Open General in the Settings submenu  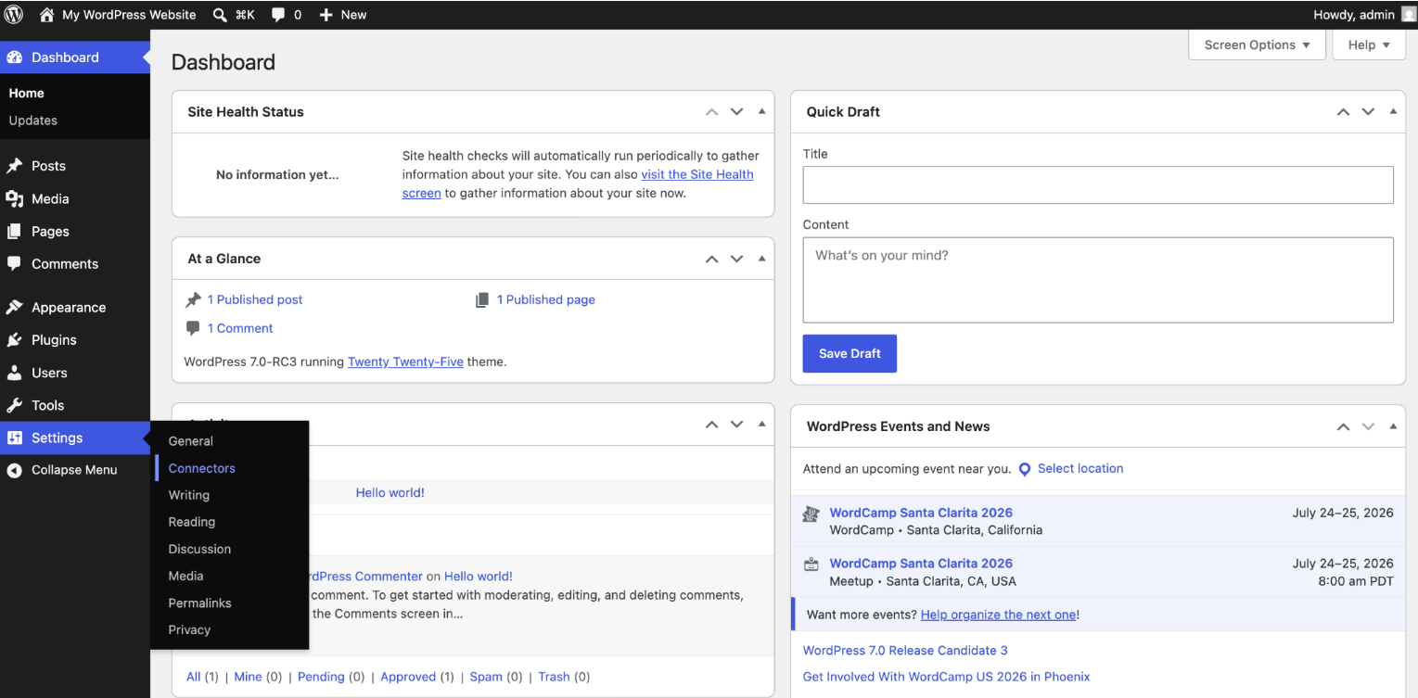click(190, 441)
